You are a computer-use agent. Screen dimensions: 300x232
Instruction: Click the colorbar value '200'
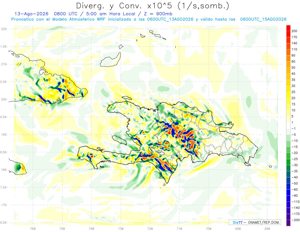pyautogui.click(x=294, y=31)
